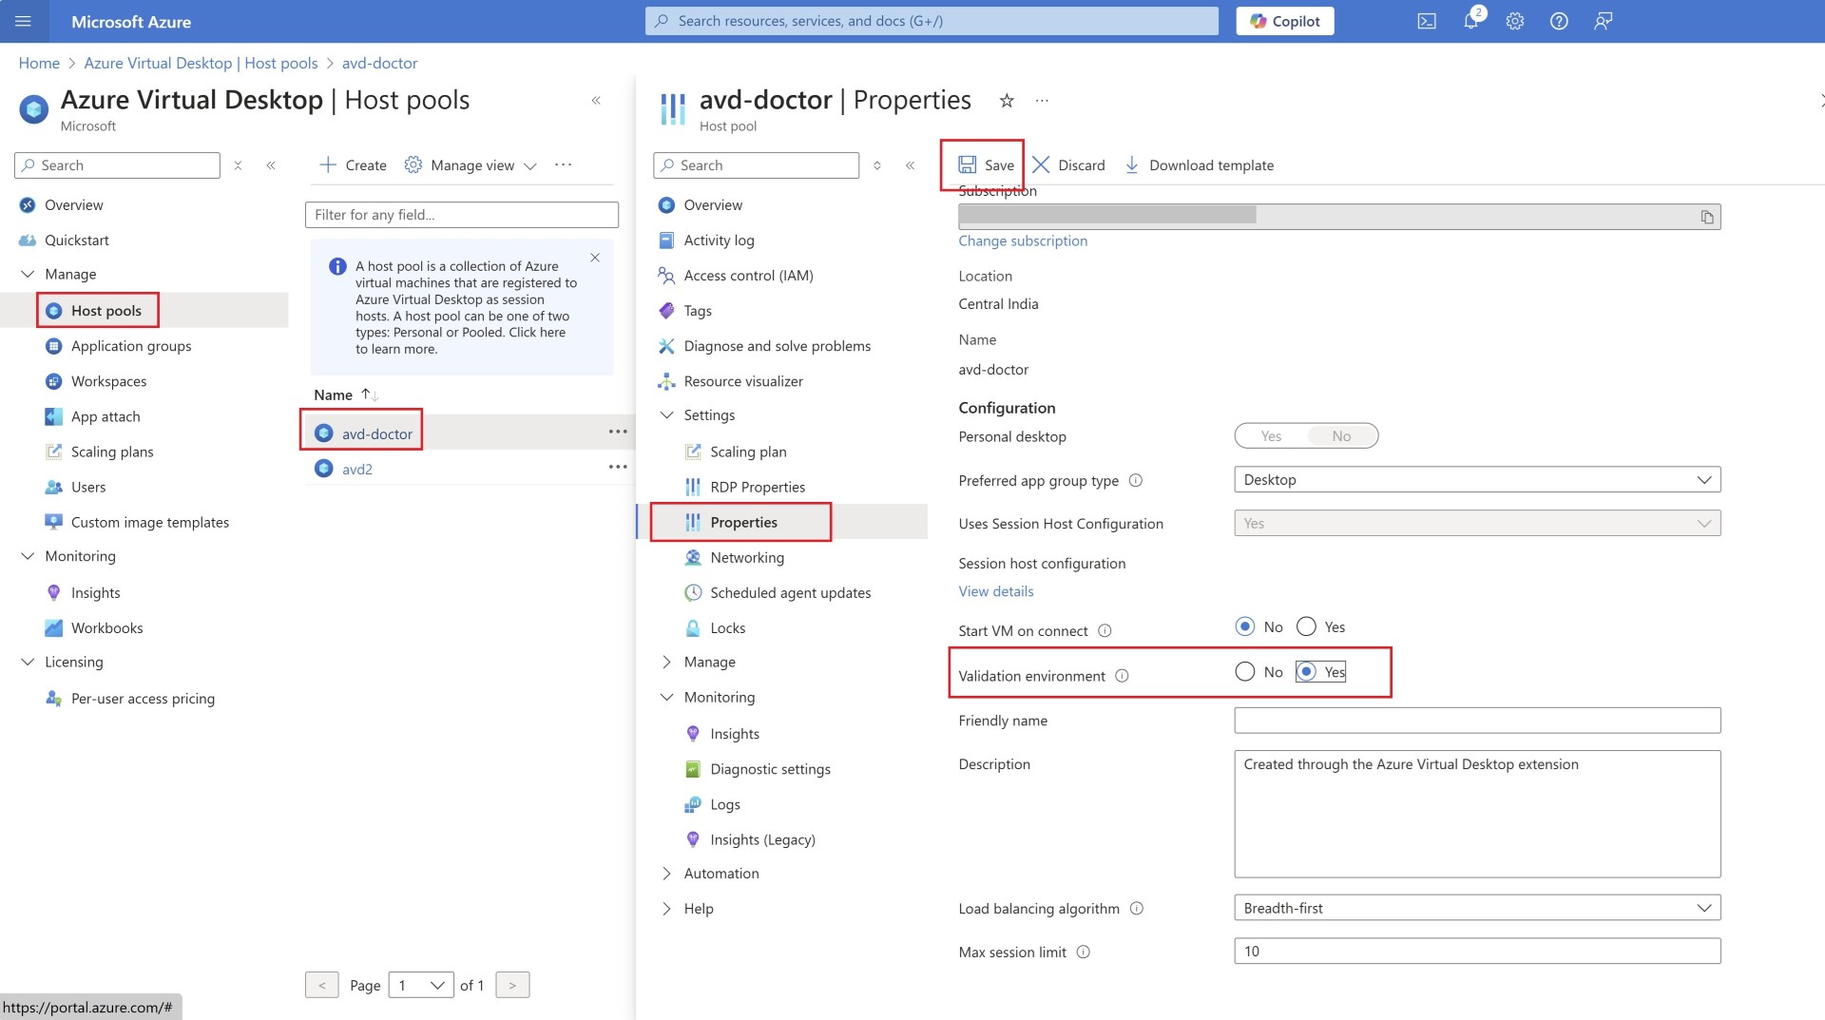The width and height of the screenshot is (1825, 1020).
Task: Click the Filter for any field box
Action: tap(462, 215)
